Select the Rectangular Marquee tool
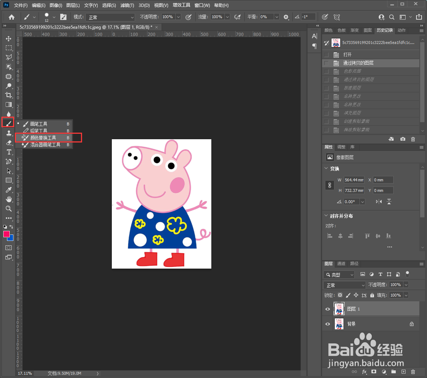The width and height of the screenshot is (427, 378). [9, 48]
